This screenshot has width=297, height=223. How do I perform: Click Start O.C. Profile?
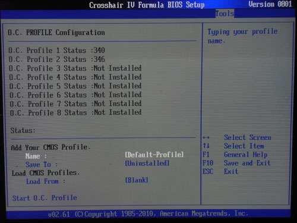coord(45,198)
